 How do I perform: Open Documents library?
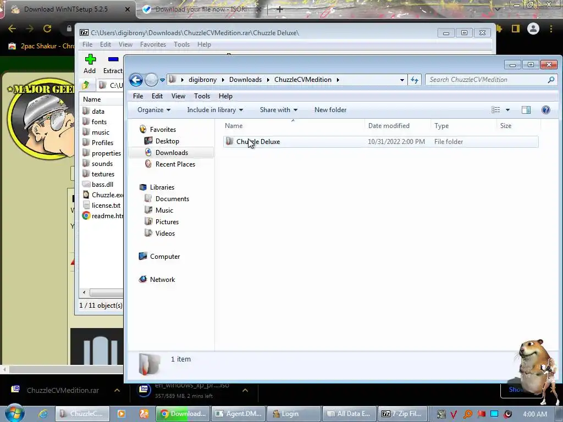pyautogui.click(x=172, y=199)
